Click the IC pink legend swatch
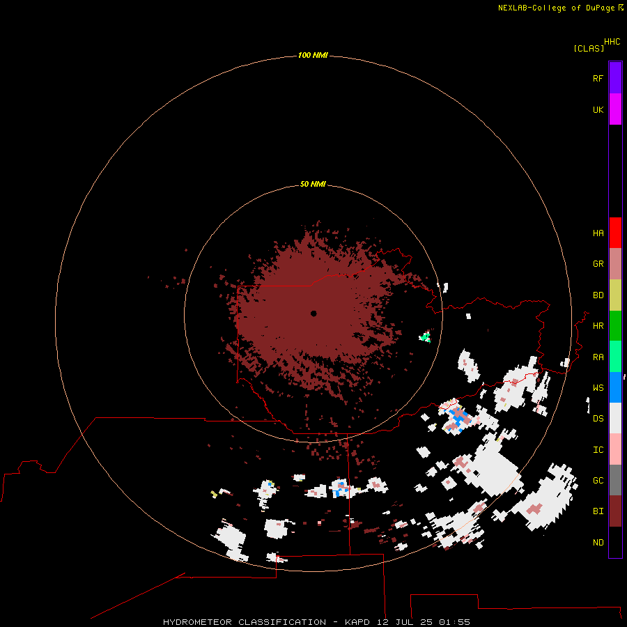 pos(615,449)
